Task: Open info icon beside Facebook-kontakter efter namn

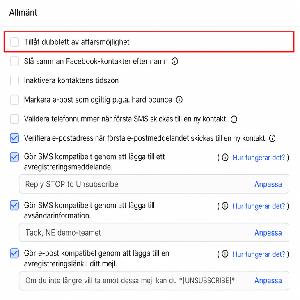Action: (175, 62)
